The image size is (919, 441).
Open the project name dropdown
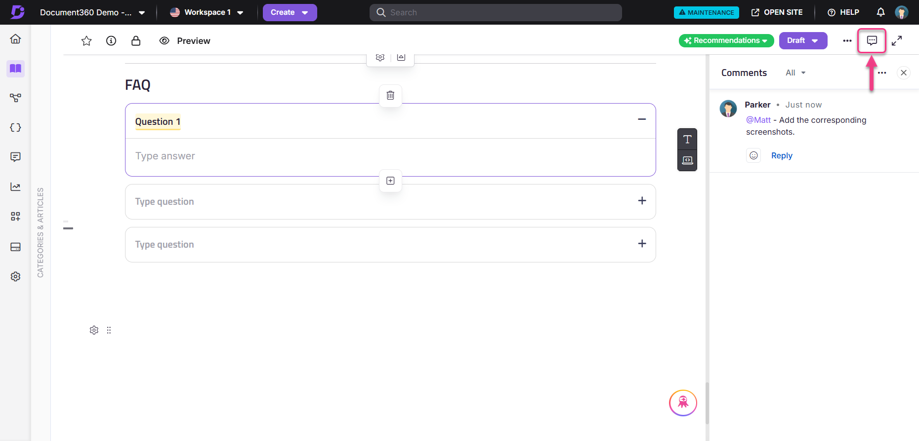tap(92, 12)
